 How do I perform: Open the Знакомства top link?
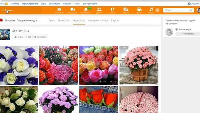[54, 4]
